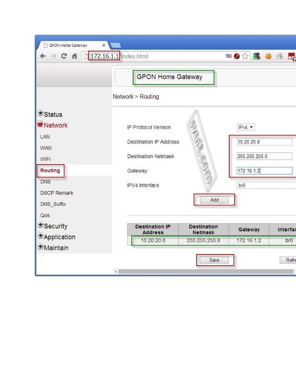Image resolution: width=296 pixels, height=383 pixels.
Task: Open the cookie extension icon
Action: click(268, 56)
